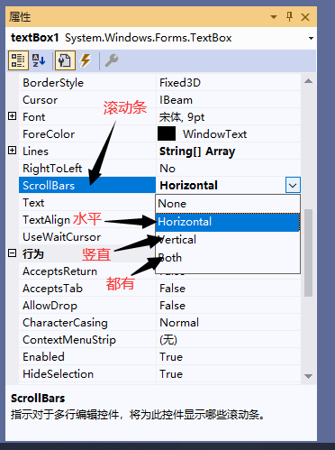Screen dimensions: 335x450
Task: Select the RightToLeft property row
Action: [x=159, y=169]
